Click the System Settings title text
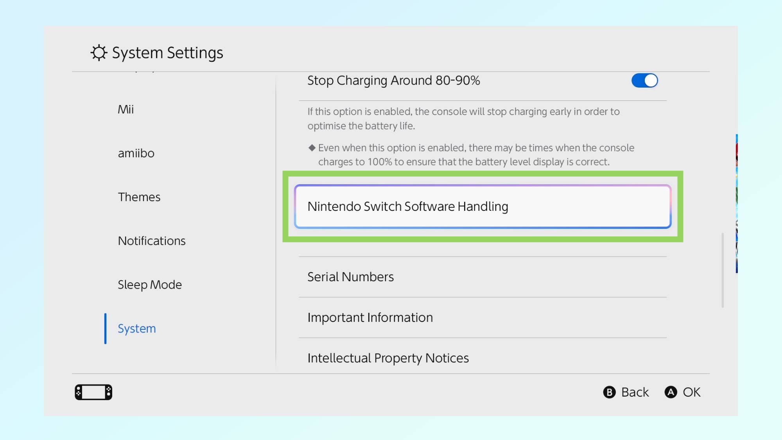The height and width of the screenshot is (440, 782). (167, 53)
